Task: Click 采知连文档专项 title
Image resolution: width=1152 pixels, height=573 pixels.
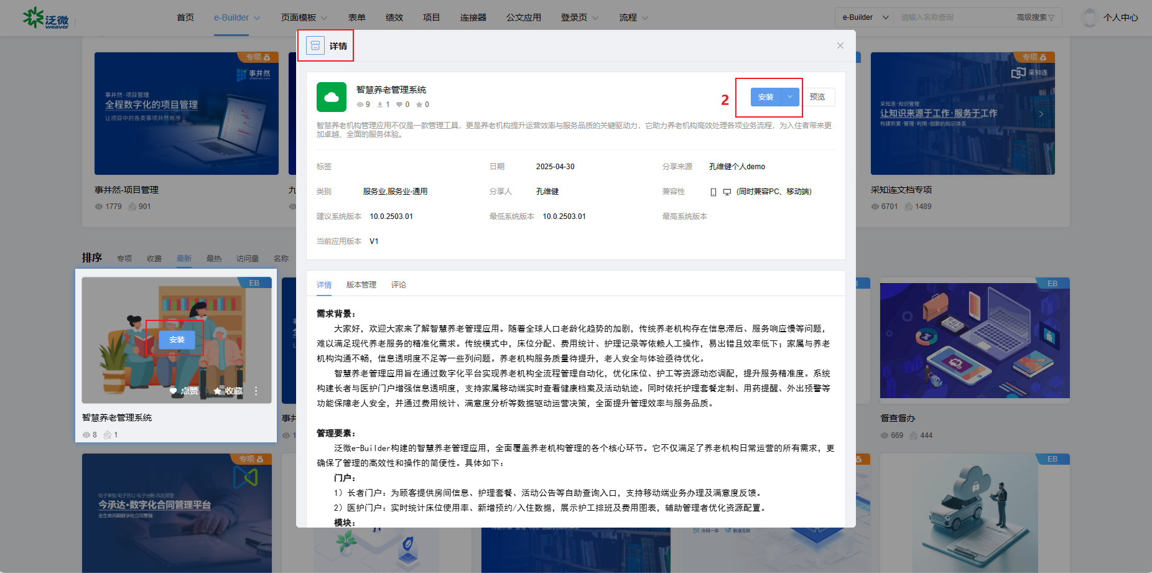Action: click(x=901, y=190)
